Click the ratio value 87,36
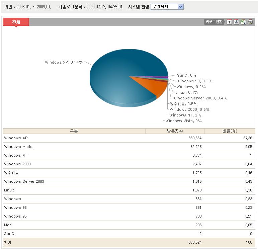 [x=248, y=138]
